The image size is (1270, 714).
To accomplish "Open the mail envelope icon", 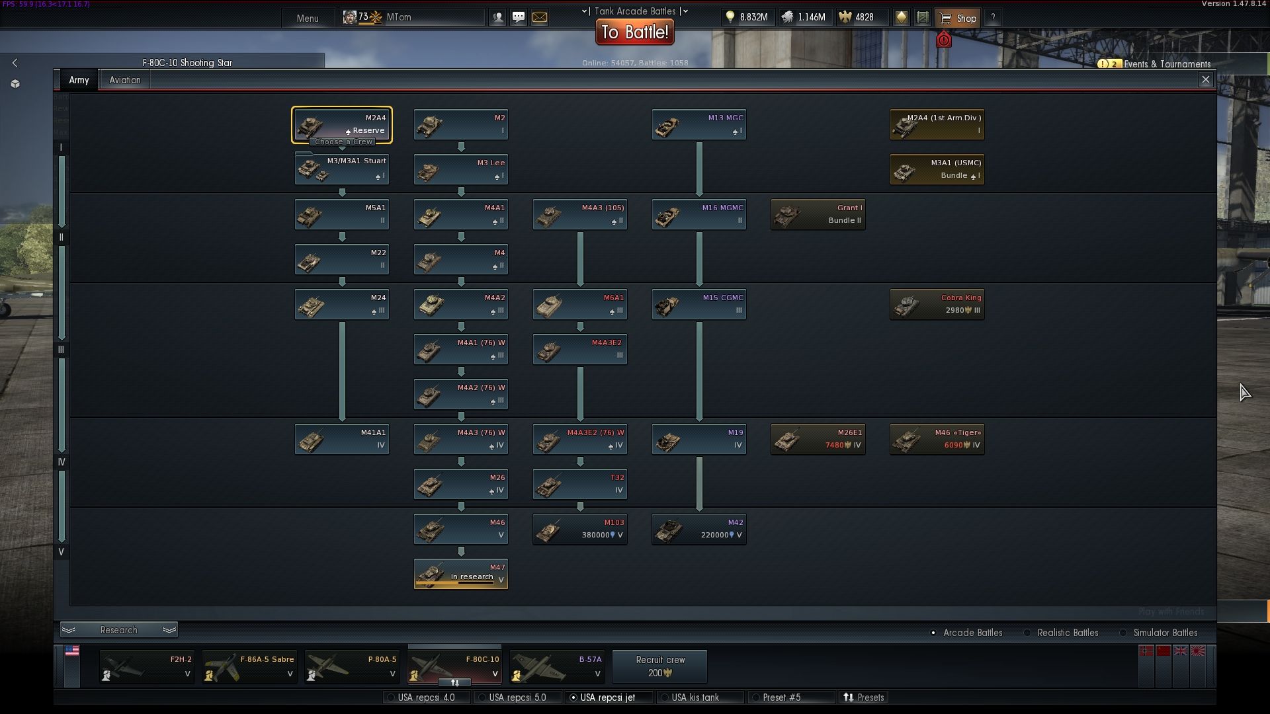I will (540, 18).
